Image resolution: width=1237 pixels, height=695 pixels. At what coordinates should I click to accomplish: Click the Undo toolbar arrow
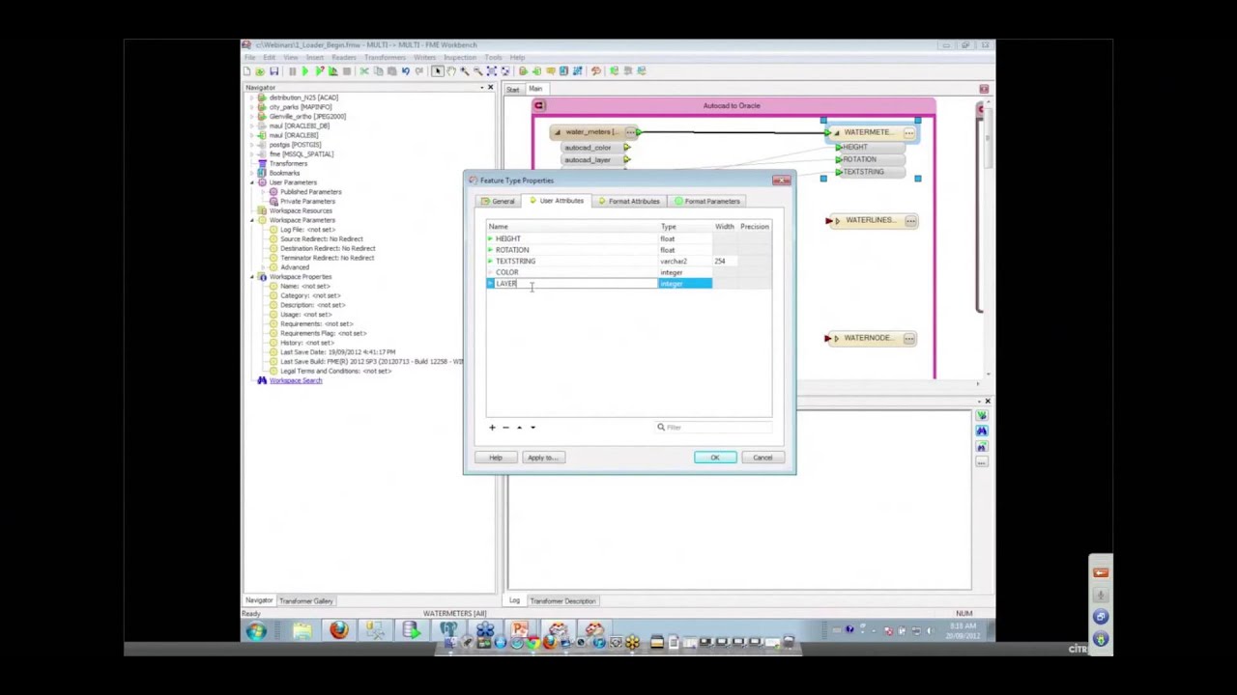[406, 70]
